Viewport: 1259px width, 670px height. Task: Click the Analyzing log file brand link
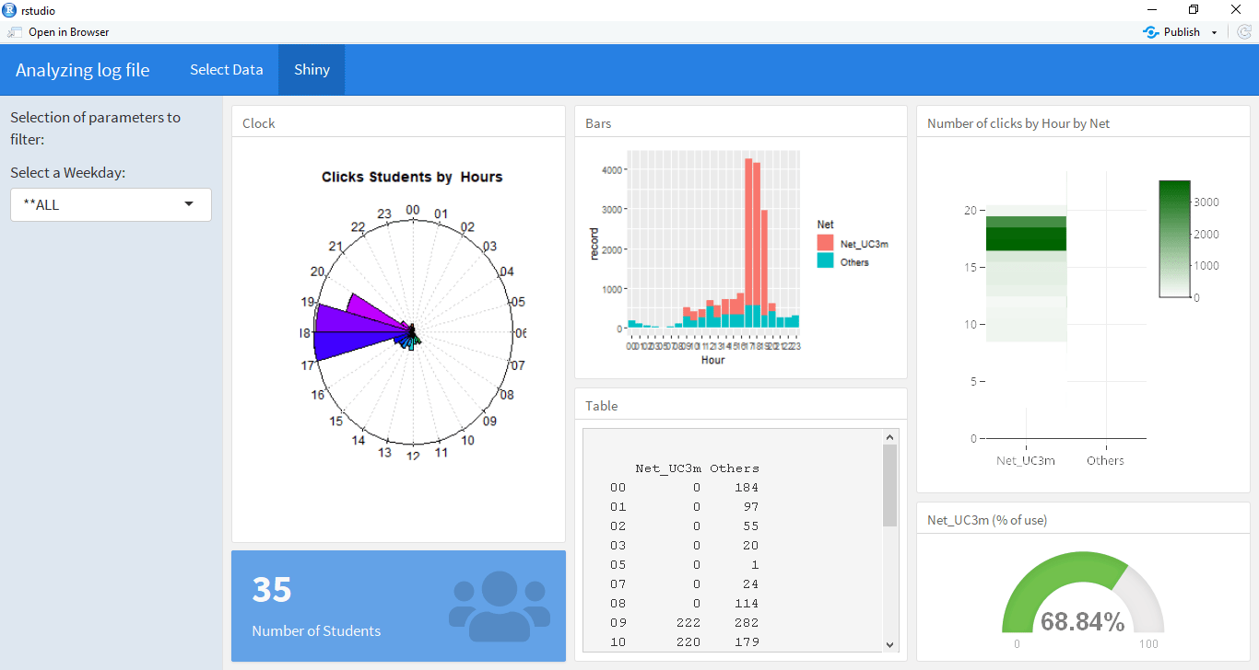coord(83,69)
